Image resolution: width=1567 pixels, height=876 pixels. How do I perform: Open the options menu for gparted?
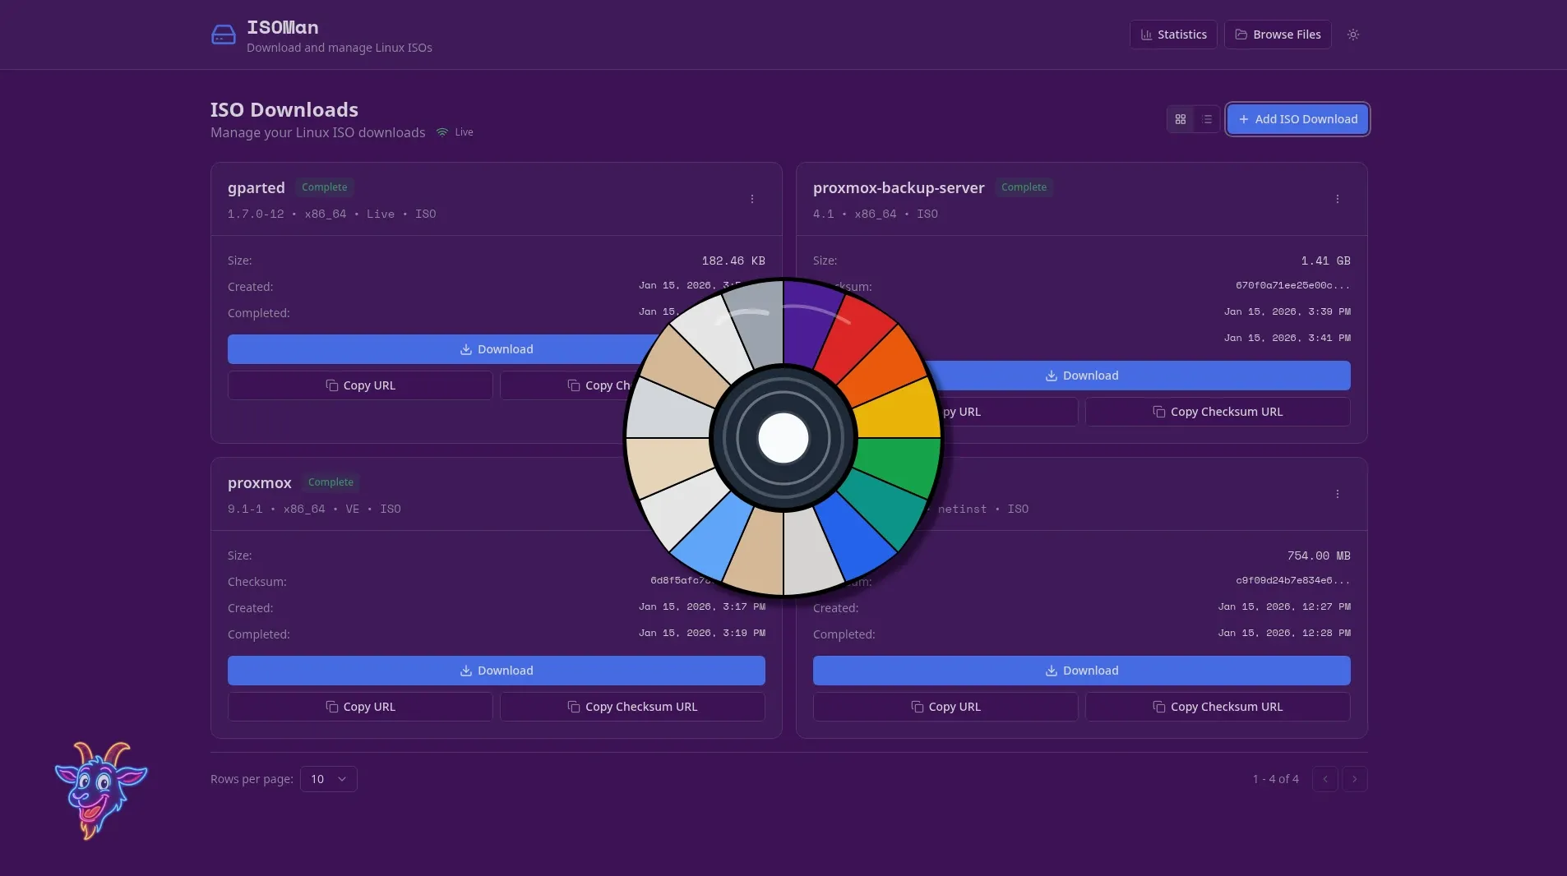click(752, 199)
